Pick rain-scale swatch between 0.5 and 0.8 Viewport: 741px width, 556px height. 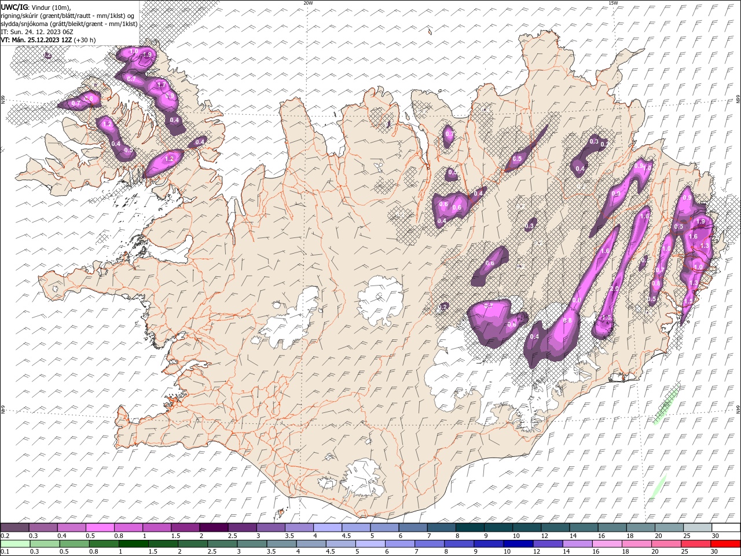(x=74, y=544)
